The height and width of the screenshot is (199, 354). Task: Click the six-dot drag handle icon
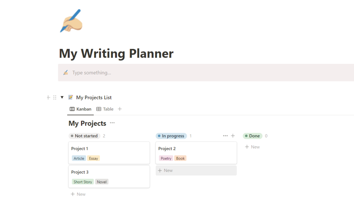pyautogui.click(x=55, y=98)
